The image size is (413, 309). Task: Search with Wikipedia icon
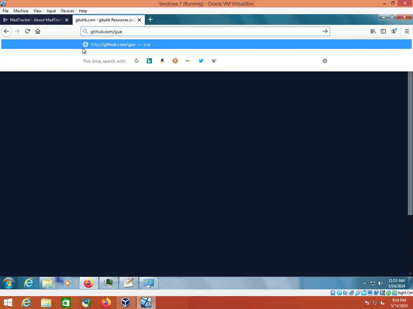point(214,61)
